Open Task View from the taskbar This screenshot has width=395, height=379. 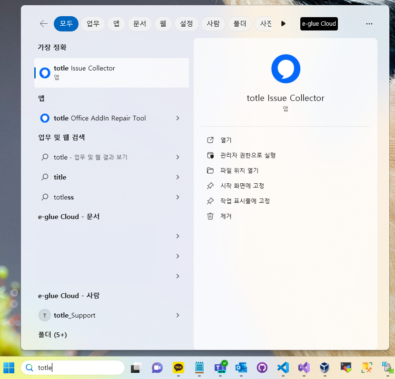point(136,368)
